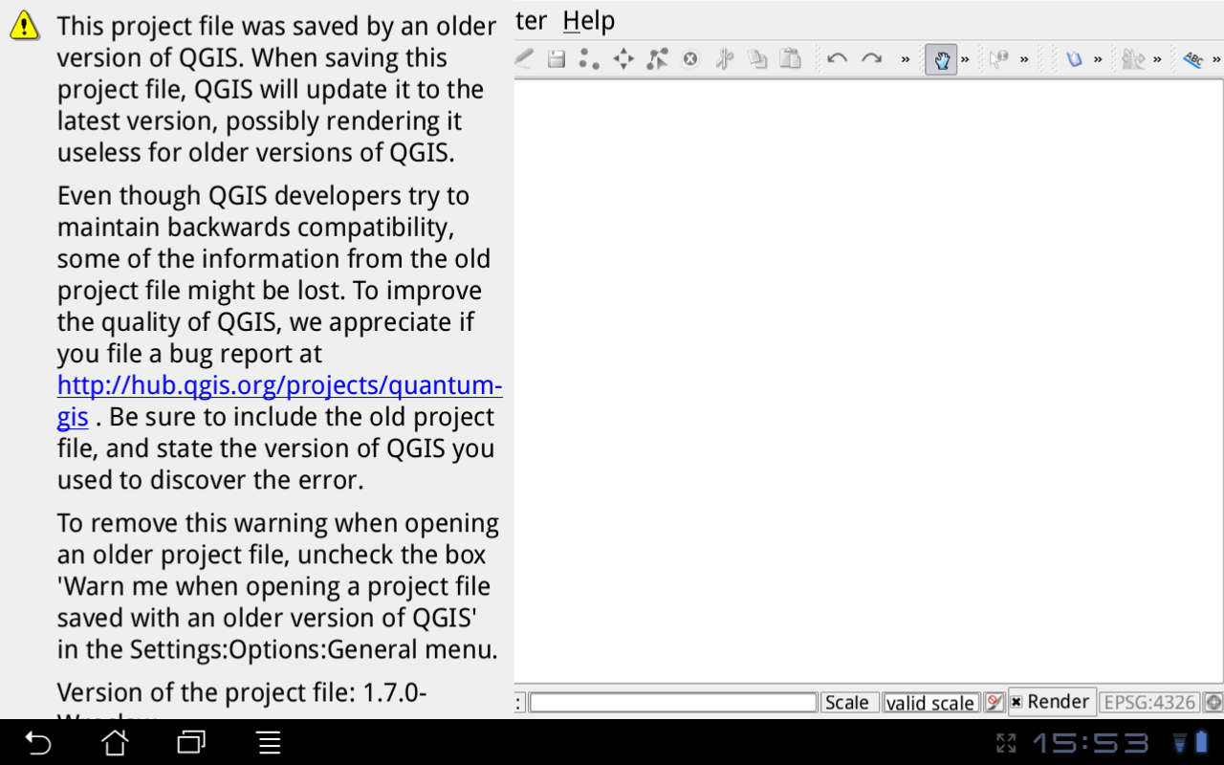Click paragraph starting 'To remove this warning'
Image resolution: width=1224 pixels, height=765 pixels.
(x=278, y=586)
